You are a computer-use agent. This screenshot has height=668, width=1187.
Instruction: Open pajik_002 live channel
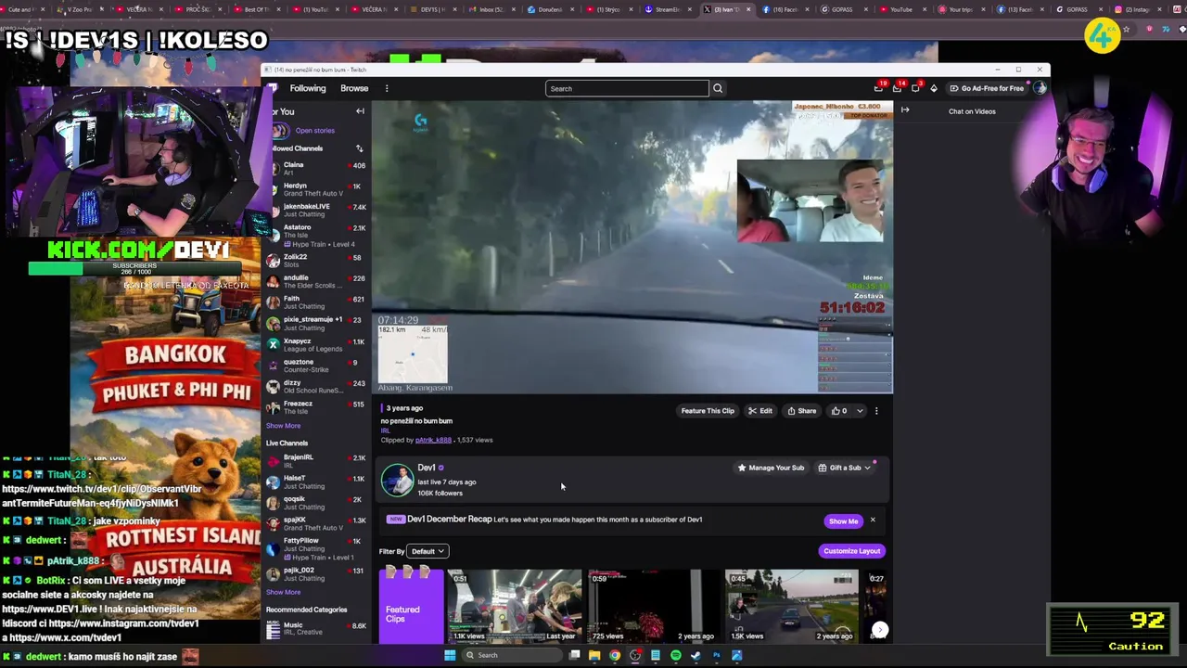[315, 574]
